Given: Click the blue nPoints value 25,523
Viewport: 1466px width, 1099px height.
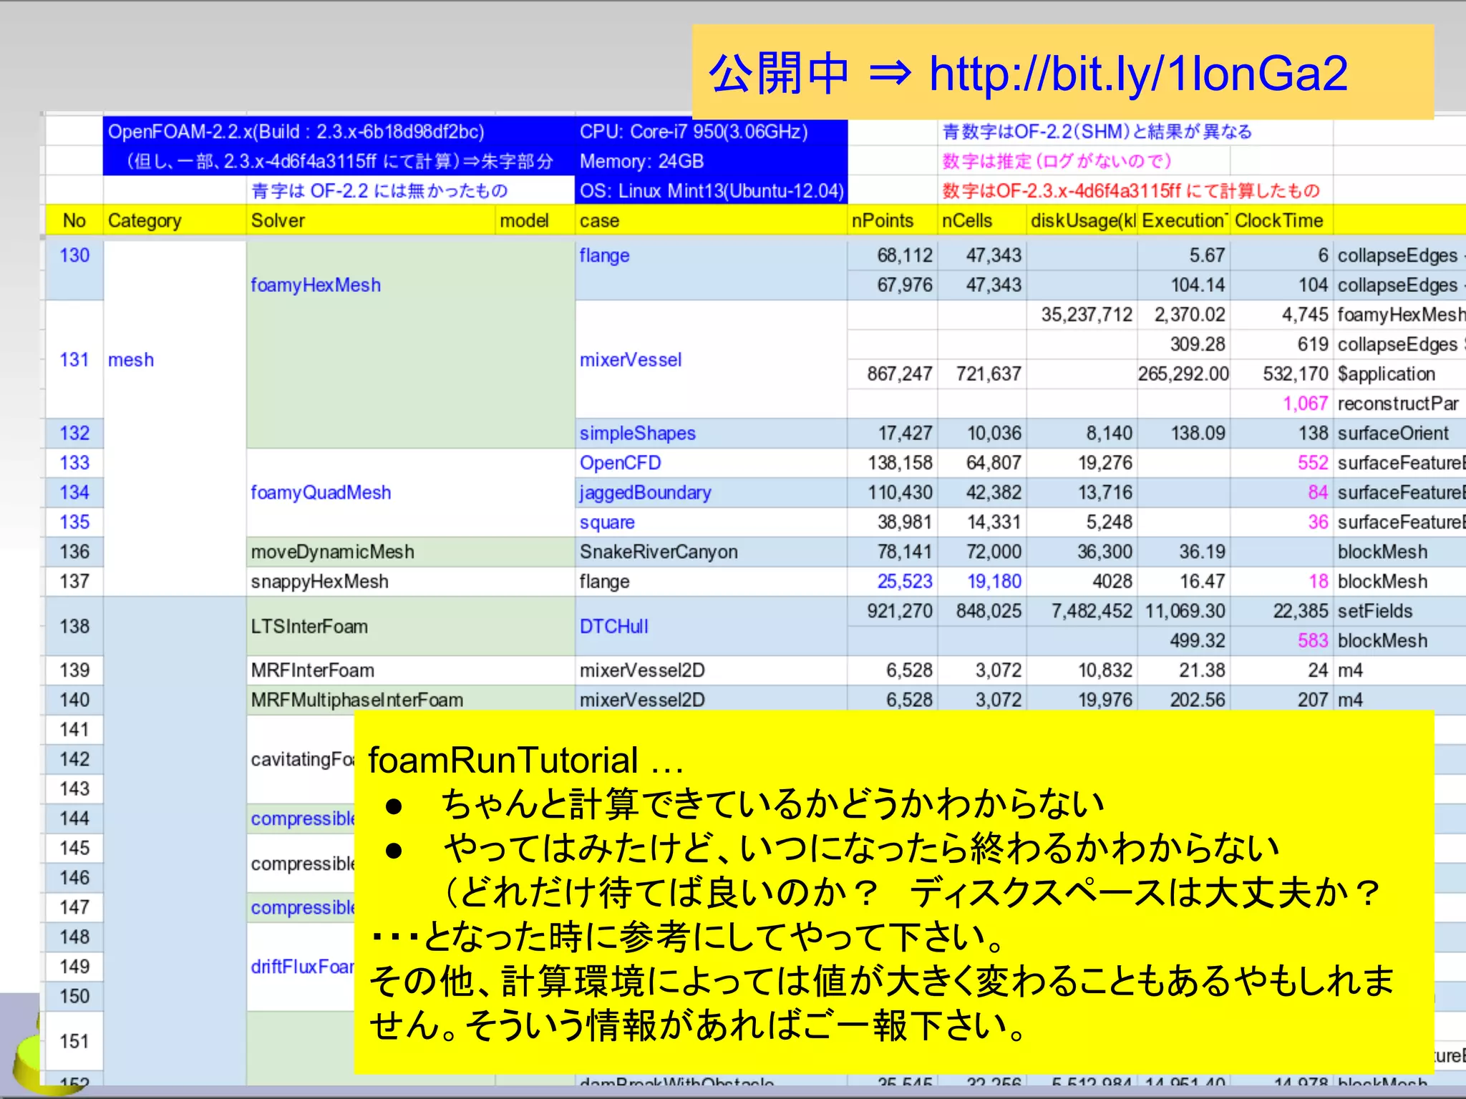Looking at the screenshot, I should (x=892, y=582).
